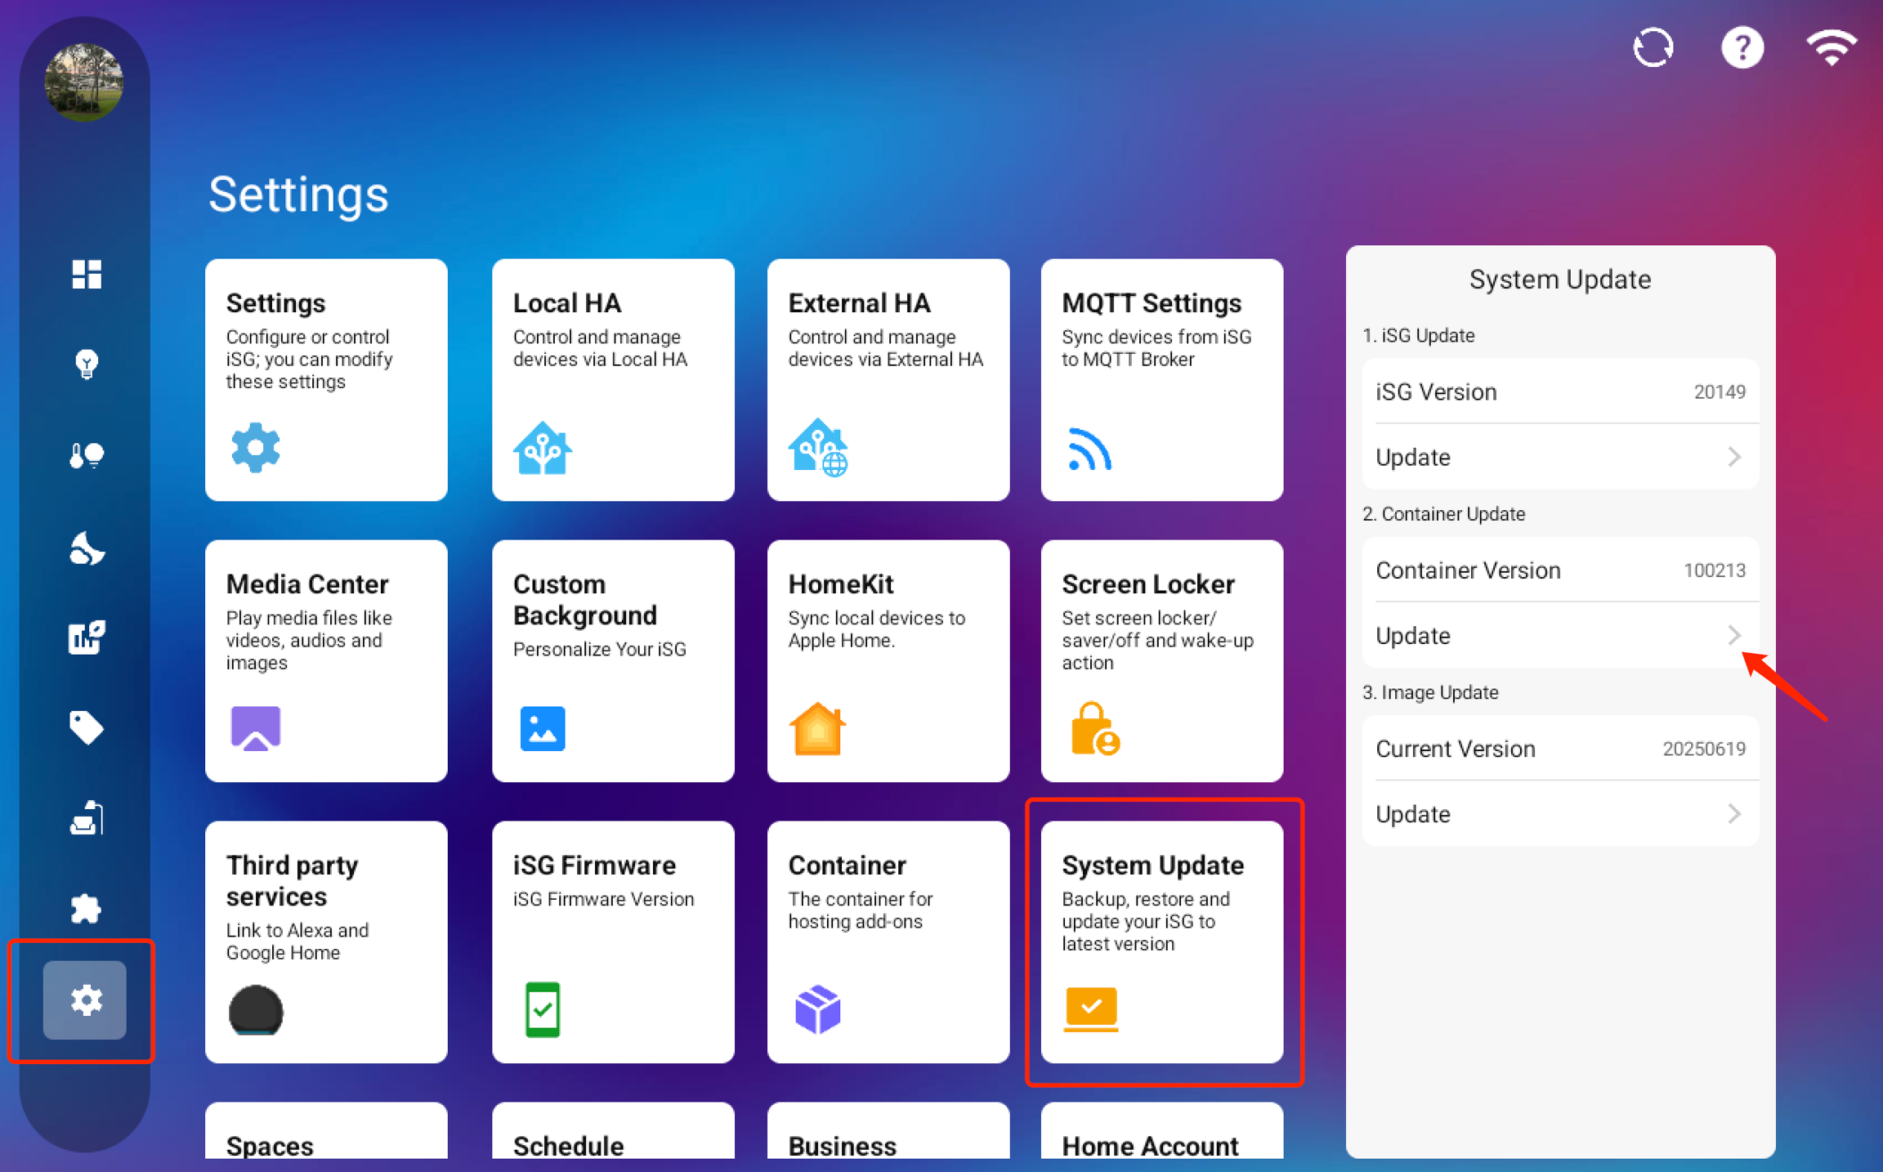Select the light bulb sidebar icon
This screenshot has width=1883, height=1172.
(x=86, y=364)
